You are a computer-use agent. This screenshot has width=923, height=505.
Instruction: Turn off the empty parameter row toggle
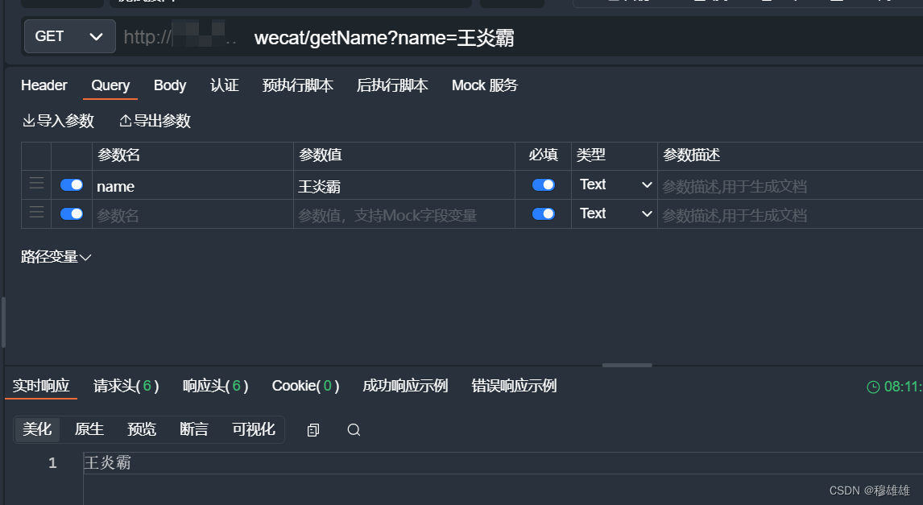[71, 213]
